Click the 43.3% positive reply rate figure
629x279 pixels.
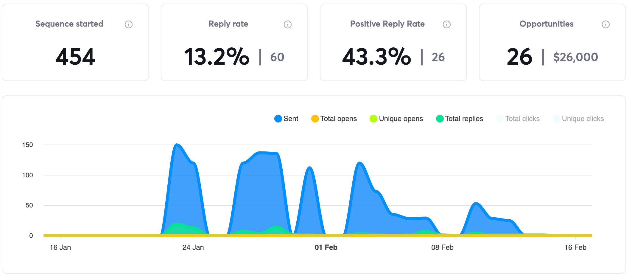(376, 57)
